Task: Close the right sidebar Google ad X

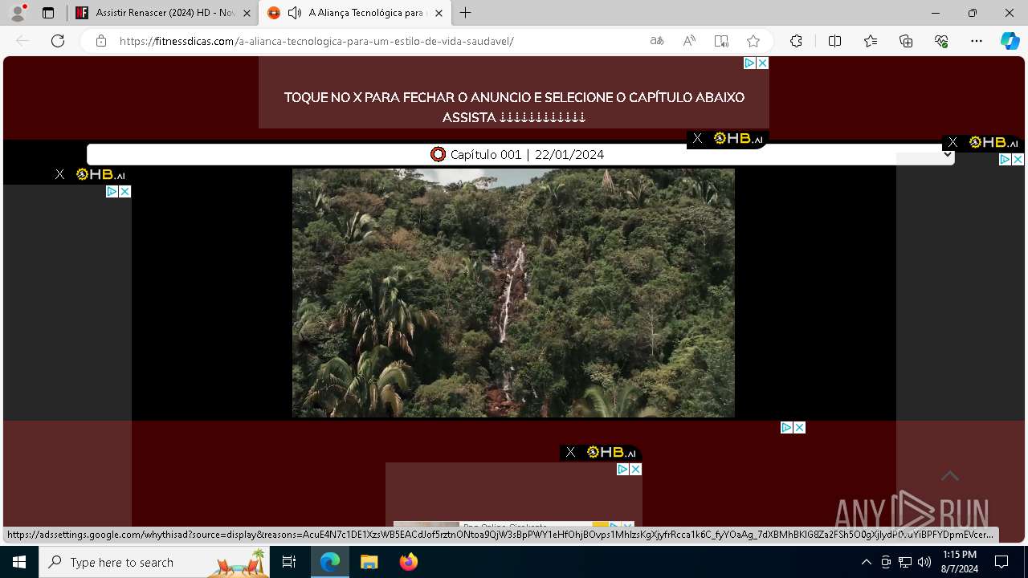Action: click(x=1018, y=160)
